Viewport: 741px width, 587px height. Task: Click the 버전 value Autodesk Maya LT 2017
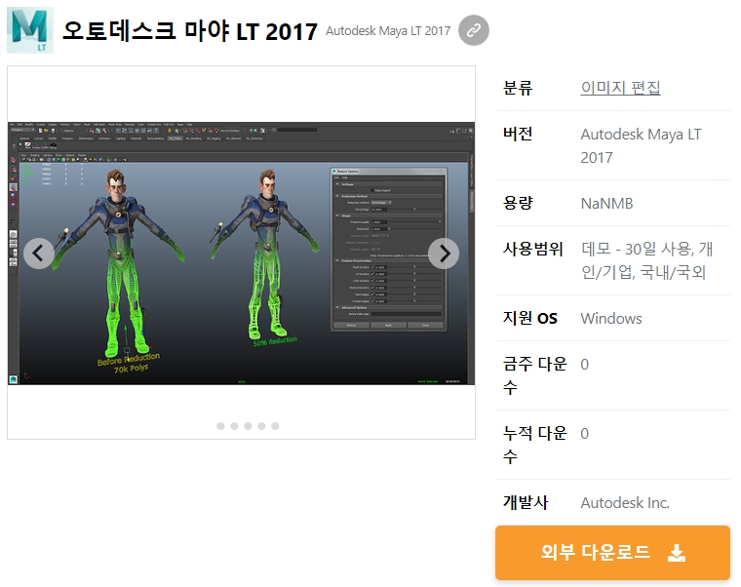[641, 145]
